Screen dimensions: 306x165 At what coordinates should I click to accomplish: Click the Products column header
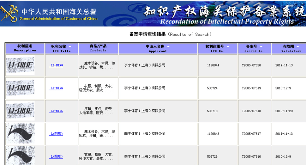pyautogui.click(x=98, y=48)
